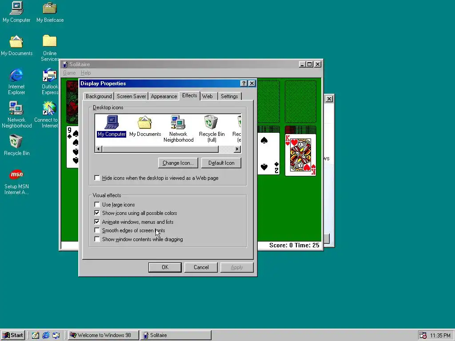This screenshot has width=455, height=341.
Task: Uncheck Animate windows, menus and lists
Action: (x=97, y=222)
